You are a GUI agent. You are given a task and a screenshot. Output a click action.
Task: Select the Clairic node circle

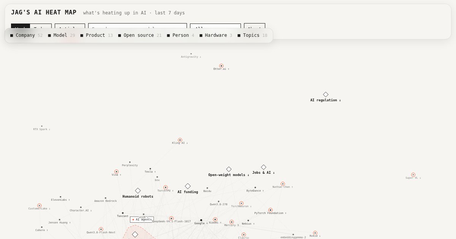tap(244, 235)
